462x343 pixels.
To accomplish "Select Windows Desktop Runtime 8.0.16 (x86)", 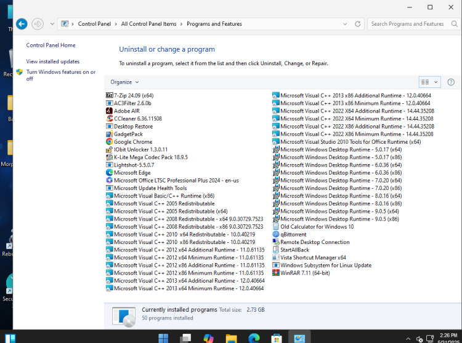I will (x=337, y=203).
